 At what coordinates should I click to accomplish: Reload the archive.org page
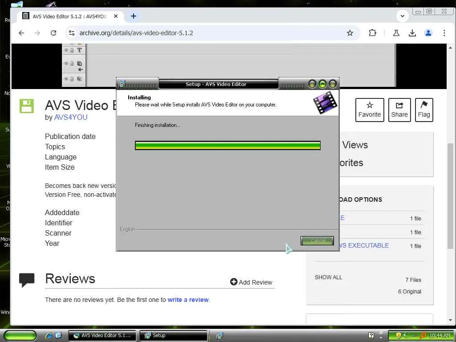pos(53,33)
